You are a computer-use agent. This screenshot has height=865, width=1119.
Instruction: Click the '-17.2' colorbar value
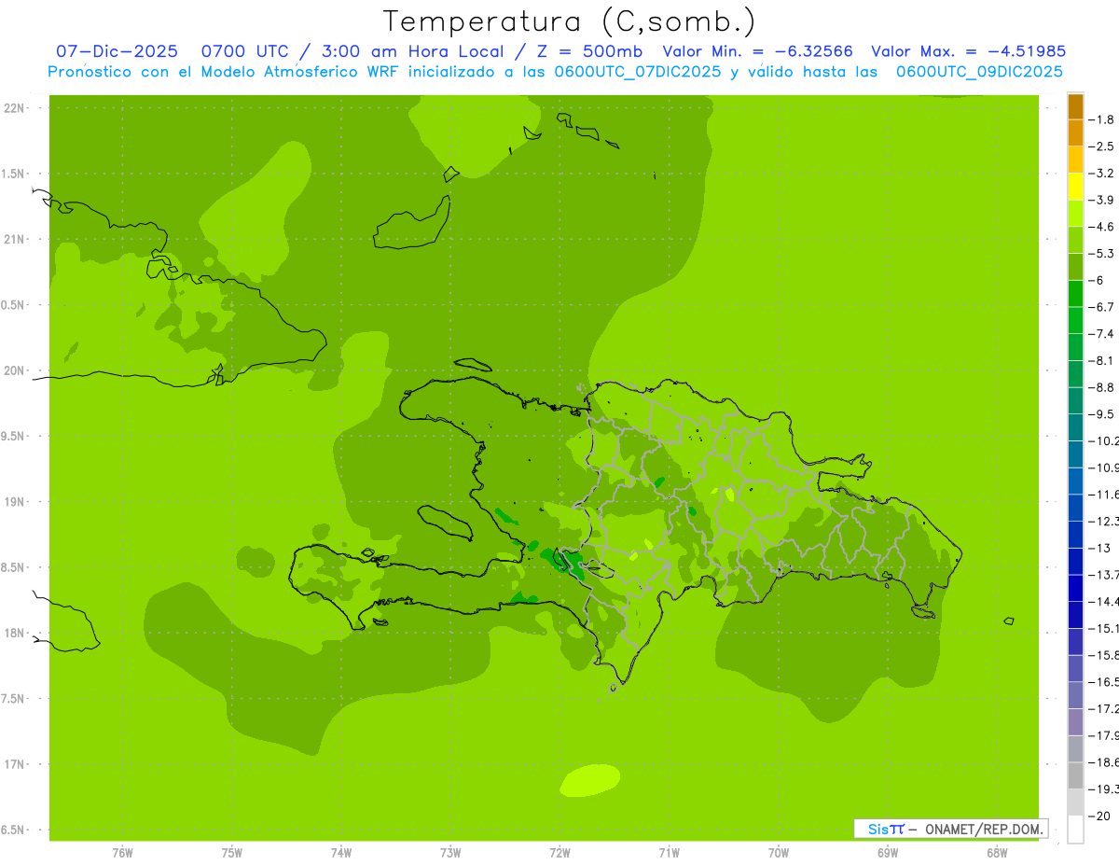pos(1104,708)
